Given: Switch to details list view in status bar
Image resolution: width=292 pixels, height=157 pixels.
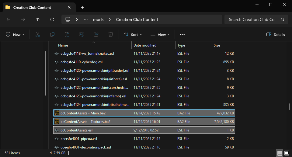Looking at the screenshot, I should point(280,153).
